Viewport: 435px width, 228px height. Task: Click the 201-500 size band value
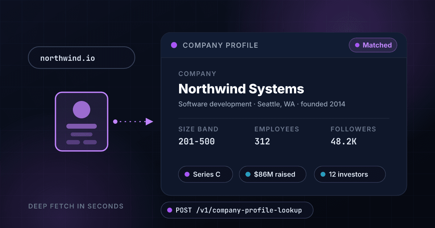point(196,142)
